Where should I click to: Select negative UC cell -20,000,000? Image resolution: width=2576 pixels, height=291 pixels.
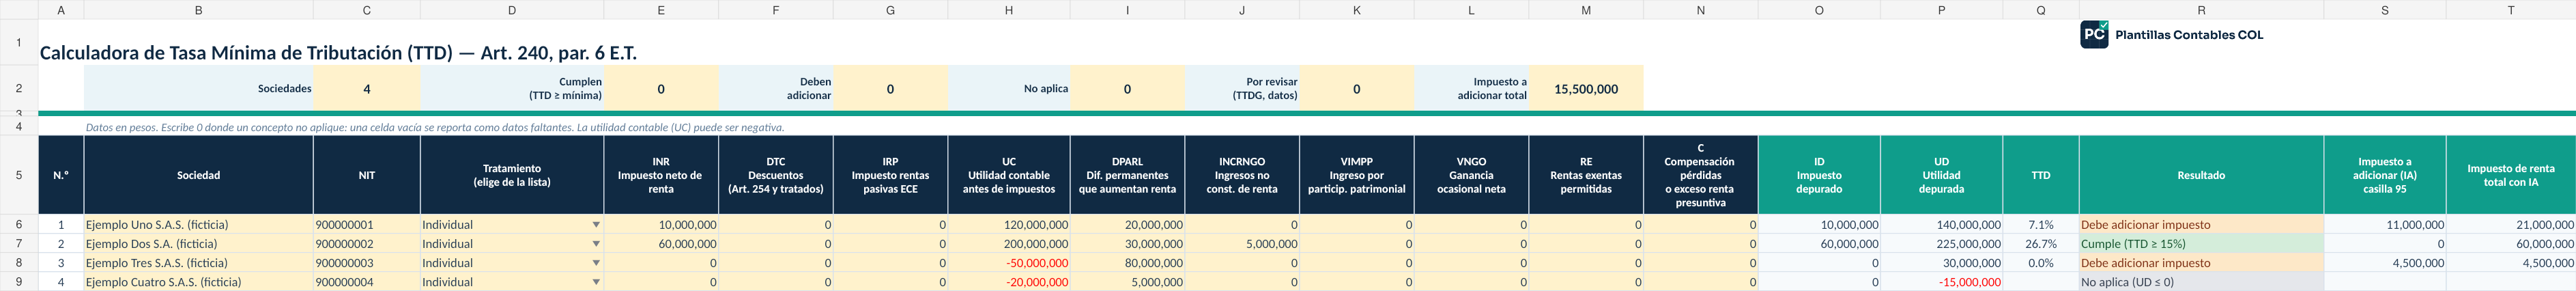[1008, 282]
